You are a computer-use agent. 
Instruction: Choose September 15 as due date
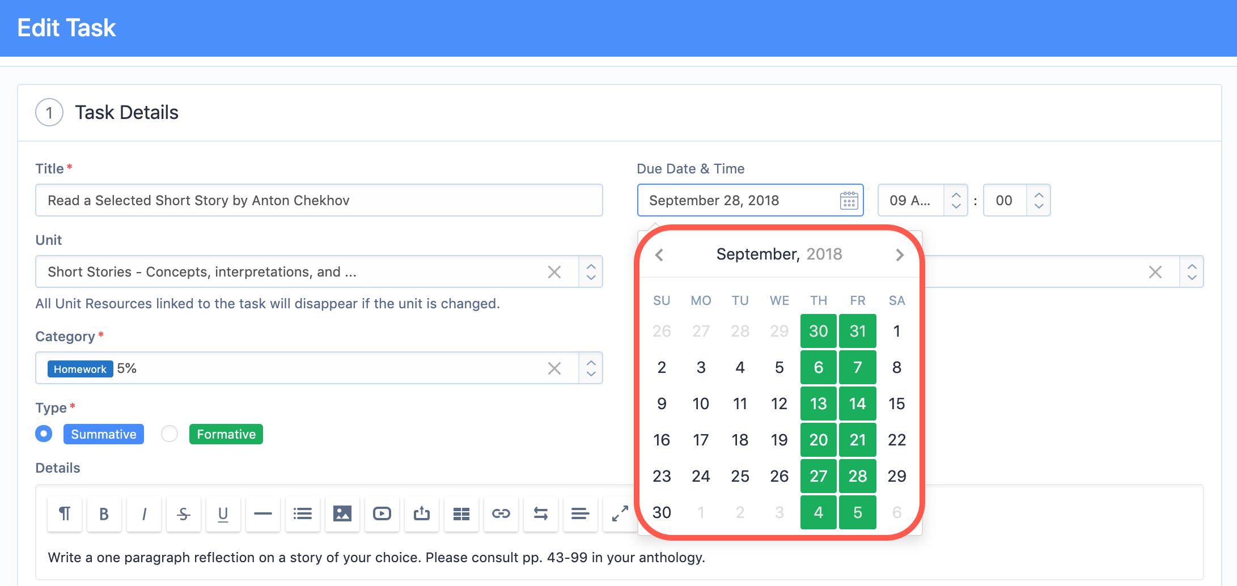(x=897, y=404)
